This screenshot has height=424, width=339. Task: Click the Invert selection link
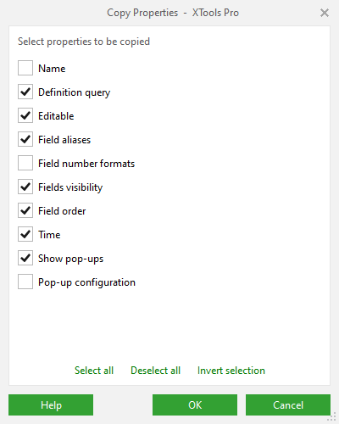coord(231,371)
